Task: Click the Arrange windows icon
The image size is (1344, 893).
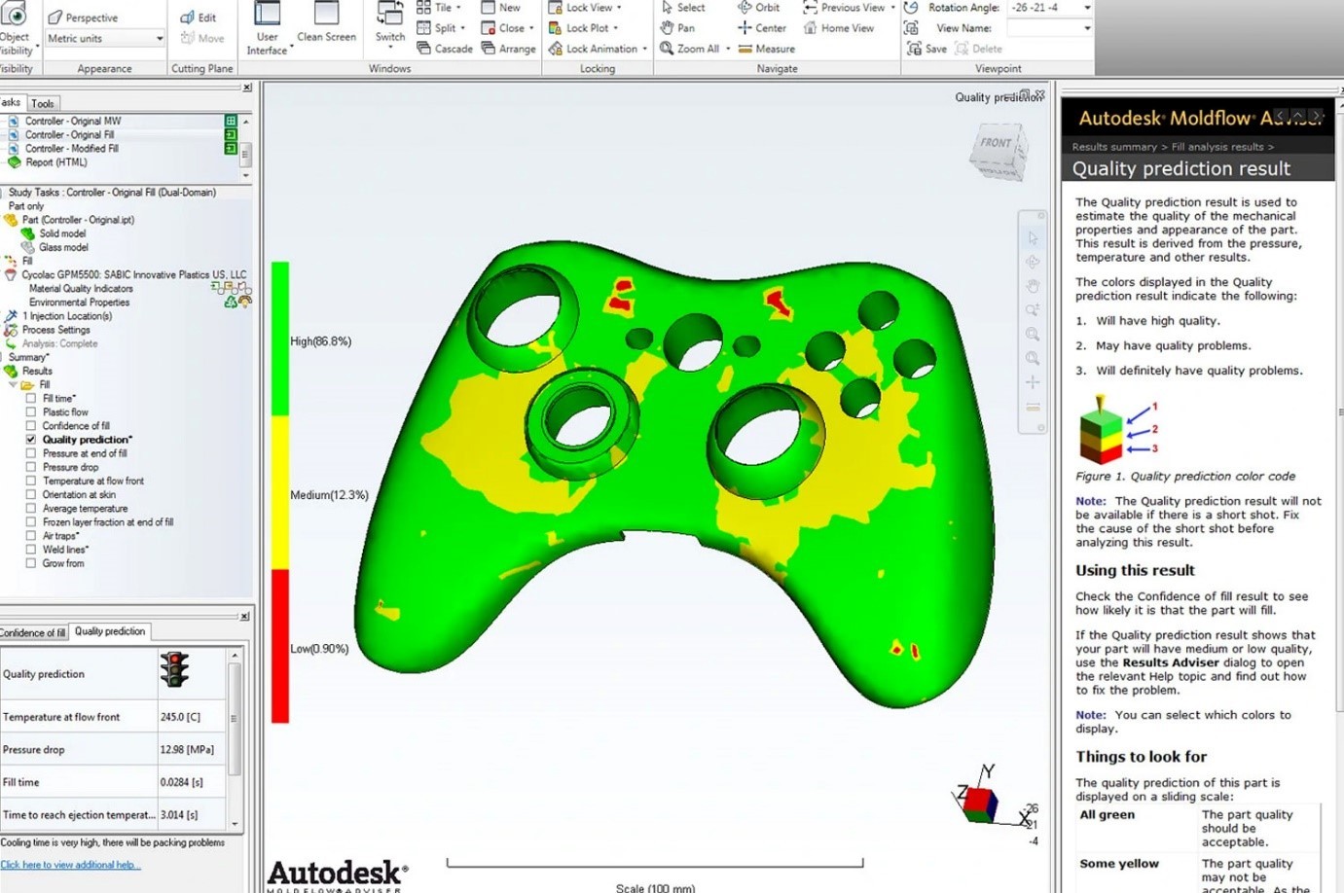Action: [488, 49]
